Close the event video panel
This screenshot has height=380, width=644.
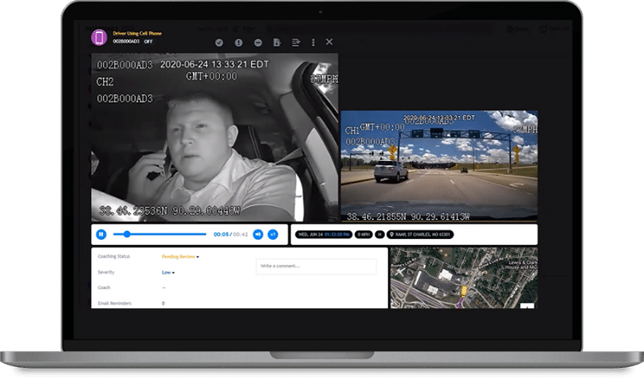coord(329,42)
